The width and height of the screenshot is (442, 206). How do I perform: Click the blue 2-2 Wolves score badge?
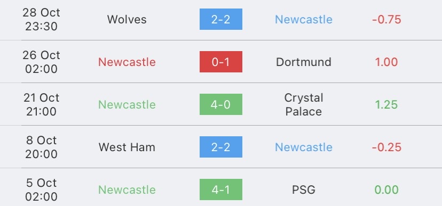tap(220, 19)
